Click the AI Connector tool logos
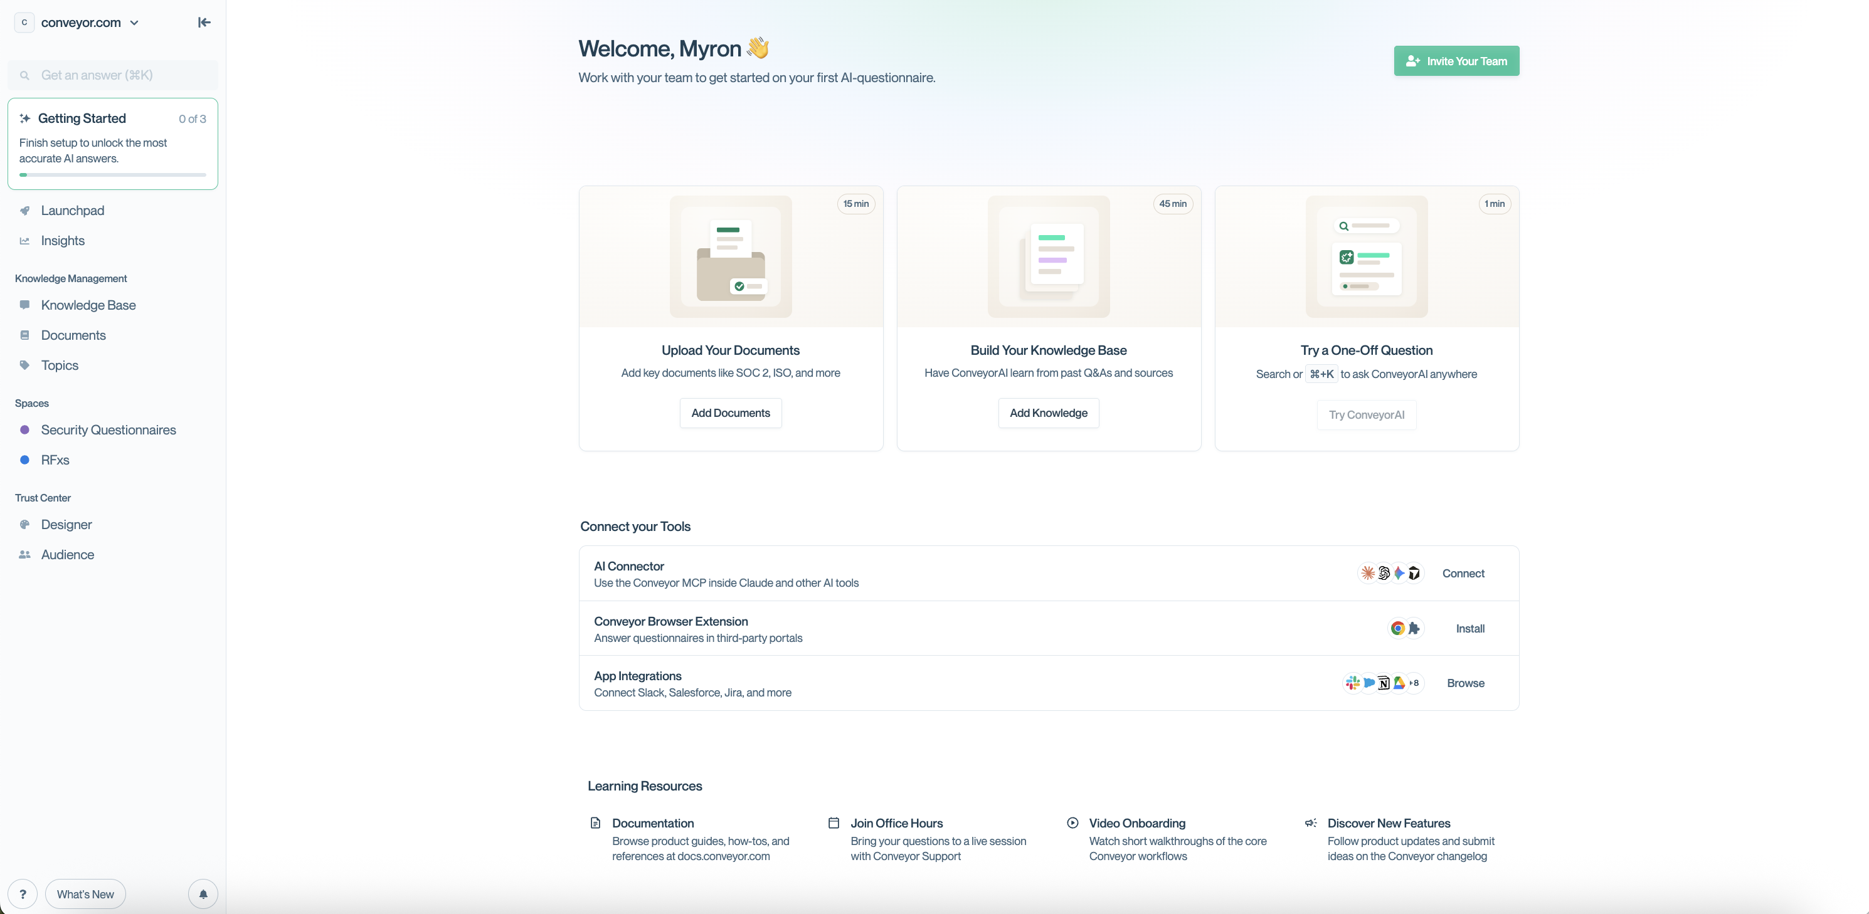The image size is (1869, 914). point(1391,573)
